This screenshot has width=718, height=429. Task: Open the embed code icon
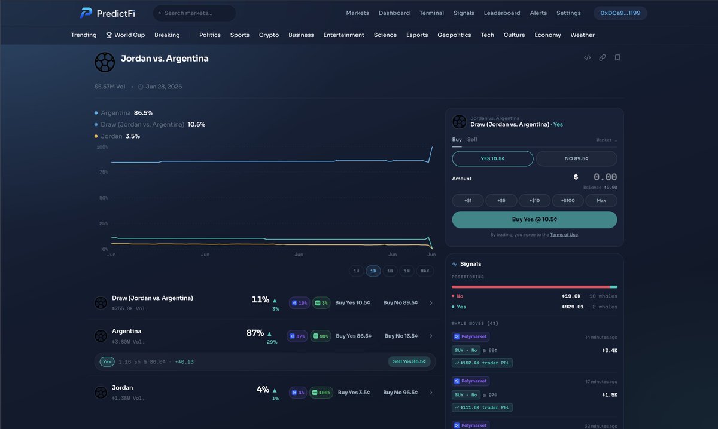[x=587, y=58]
